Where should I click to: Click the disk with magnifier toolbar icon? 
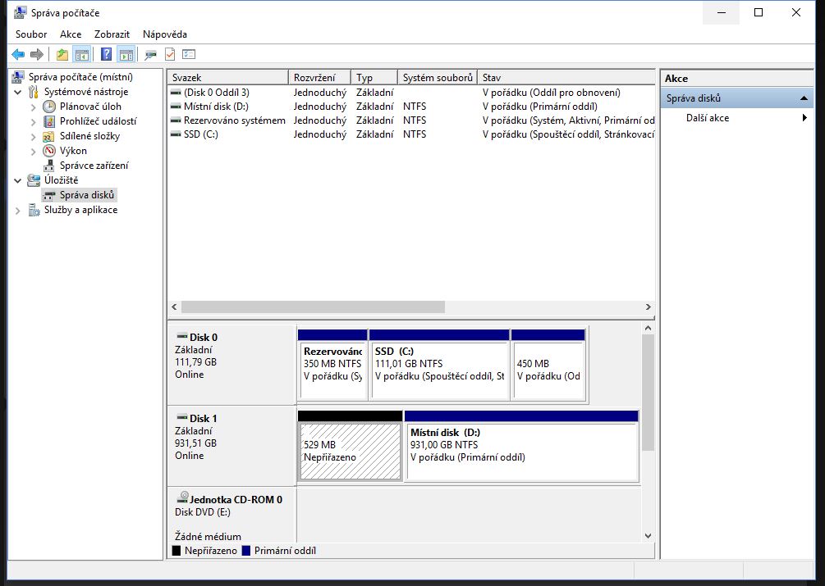tap(149, 55)
